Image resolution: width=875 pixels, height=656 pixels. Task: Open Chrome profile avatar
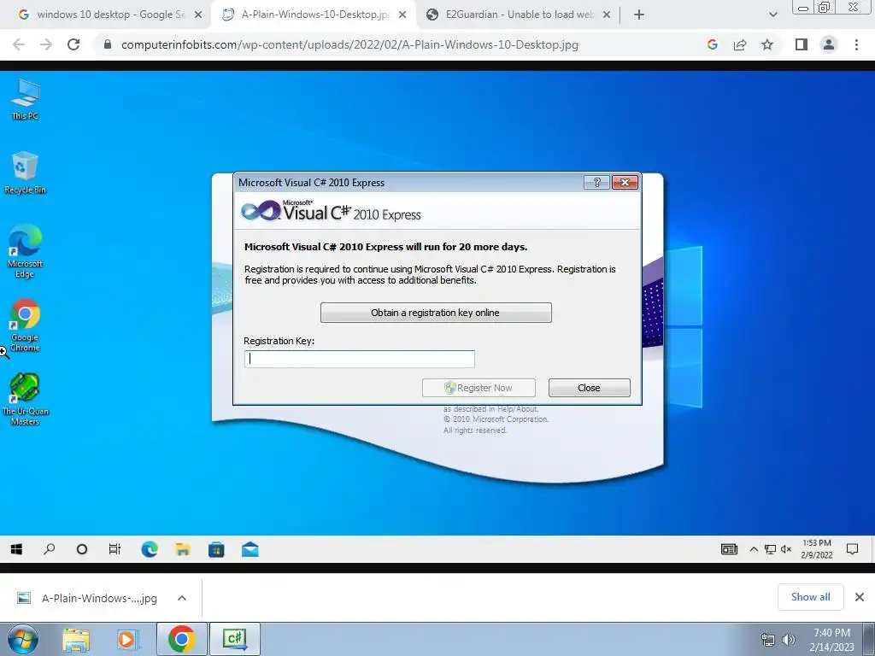[829, 44]
